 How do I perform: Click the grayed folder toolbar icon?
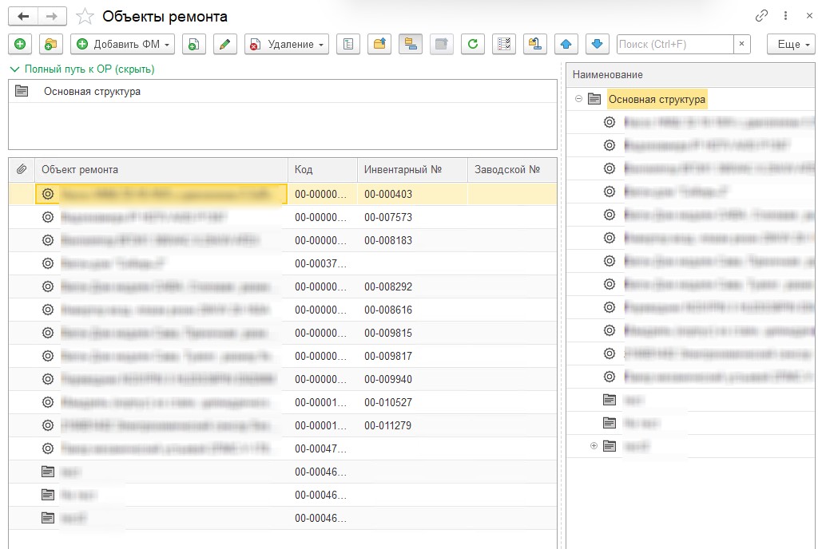coord(442,44)
